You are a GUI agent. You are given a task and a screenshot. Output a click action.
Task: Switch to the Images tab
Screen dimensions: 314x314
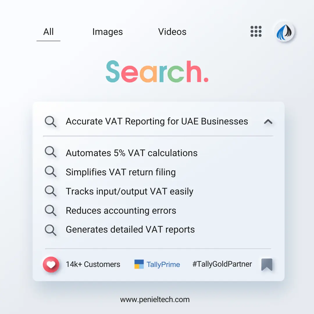[x=108, y=32]
